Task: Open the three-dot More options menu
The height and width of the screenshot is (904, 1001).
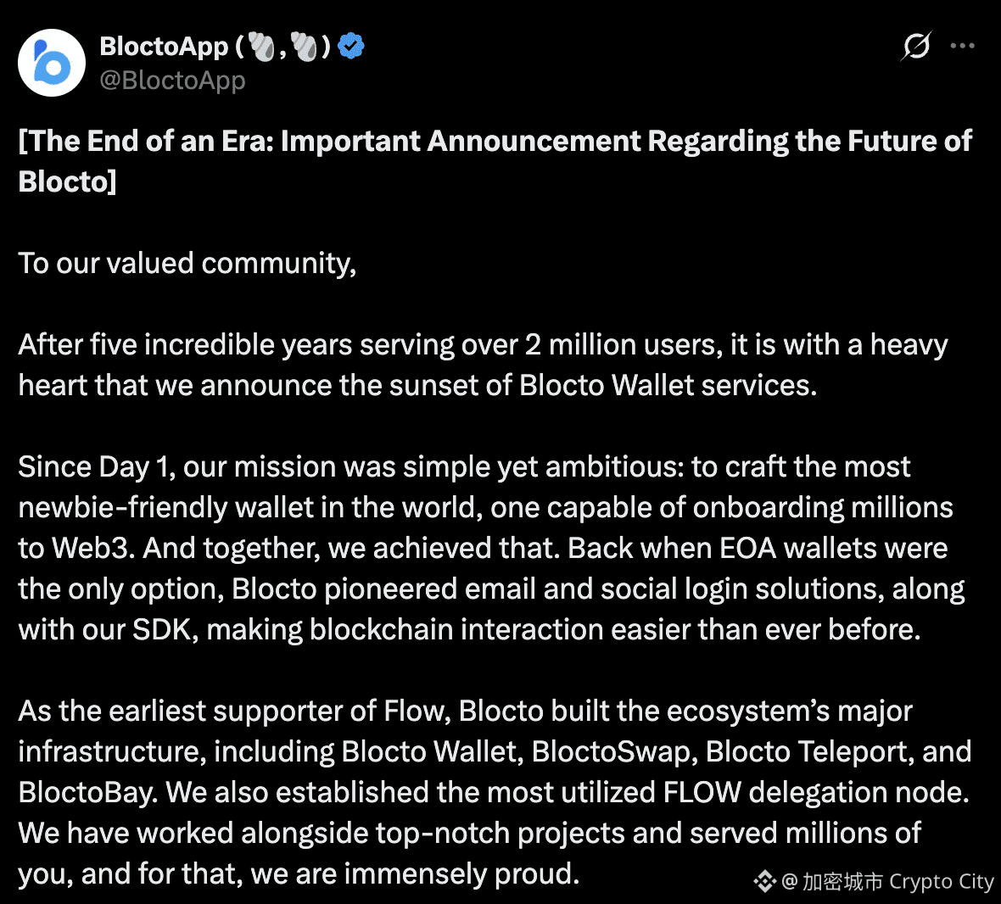Action: click(x=962, y=46)
